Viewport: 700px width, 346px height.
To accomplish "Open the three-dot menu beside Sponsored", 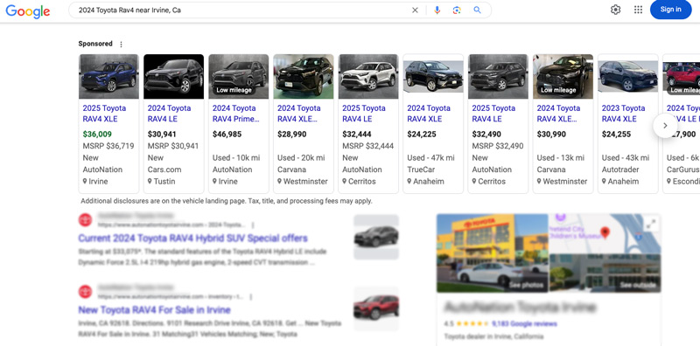I will coord(121,45).
